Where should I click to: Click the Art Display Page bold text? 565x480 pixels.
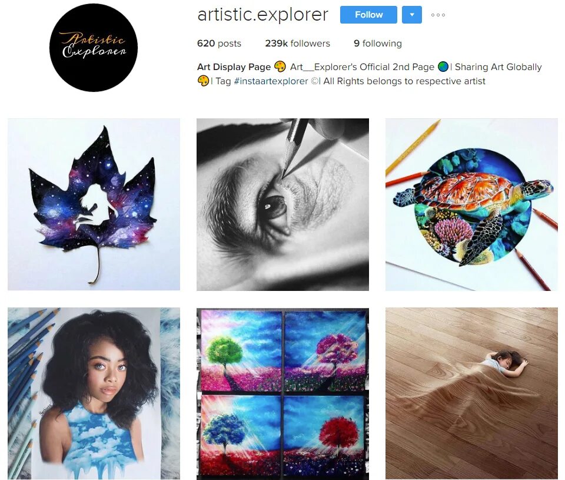[234, 67]
